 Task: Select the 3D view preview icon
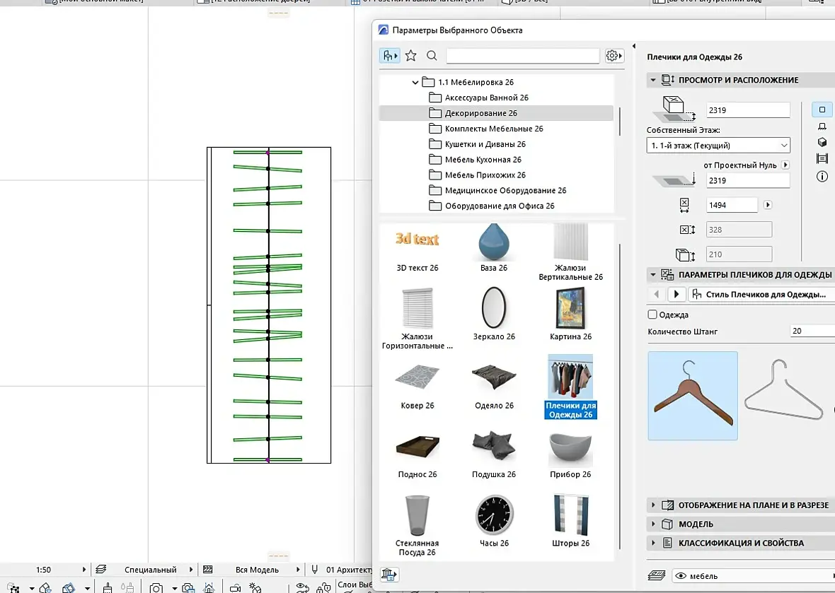(x=822, y=142)
